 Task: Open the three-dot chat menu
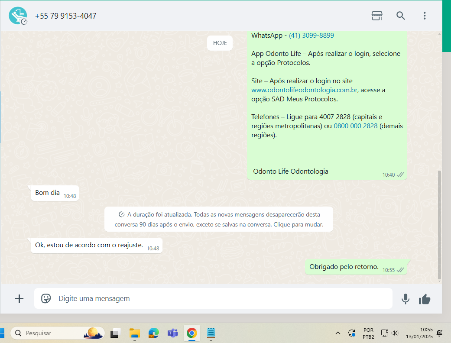point(425,16)
